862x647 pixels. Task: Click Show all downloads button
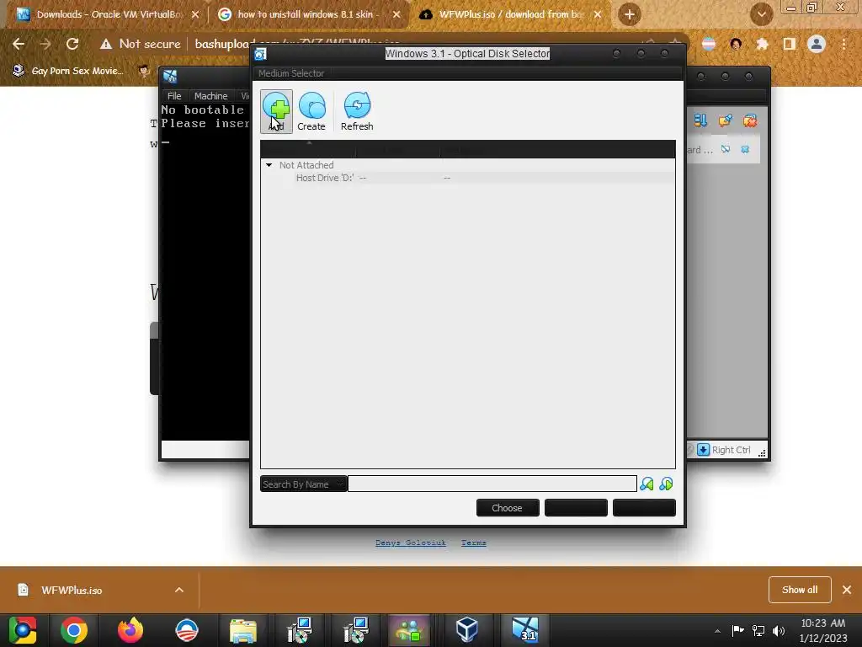pyautogui.click(x=800, y=590)
